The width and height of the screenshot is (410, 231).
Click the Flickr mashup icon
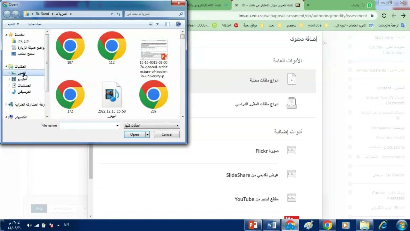tap(291, 150)
